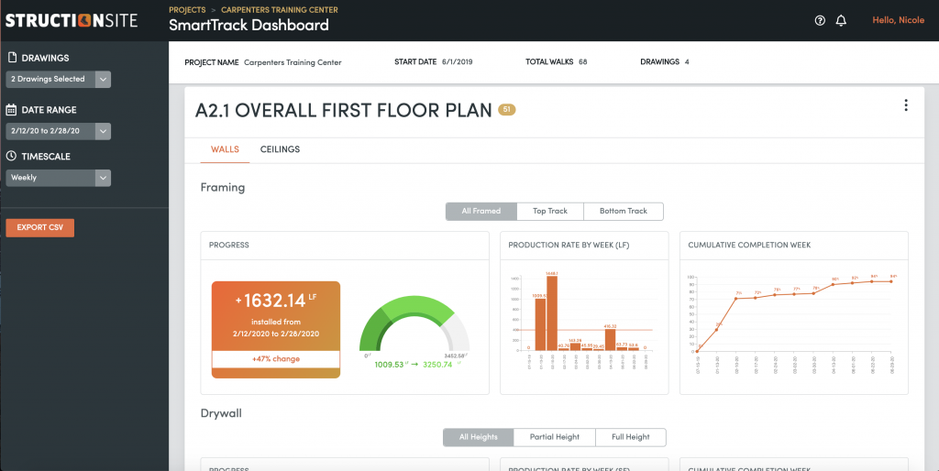Click the orange +1632.14 LF installed card
This screenshot has height=471, width=939.
(275, 329)
